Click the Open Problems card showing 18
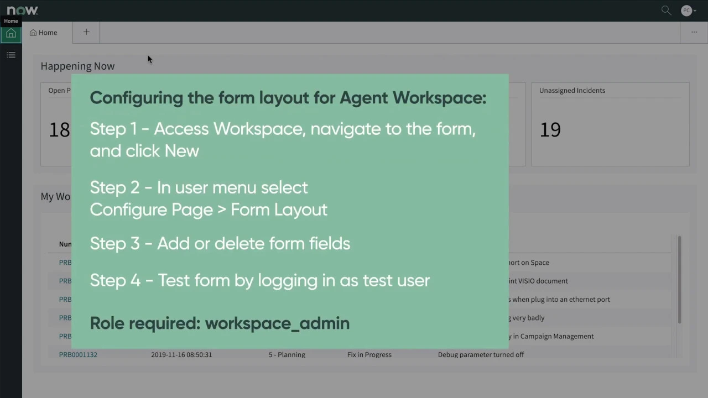 coord(59,129)
